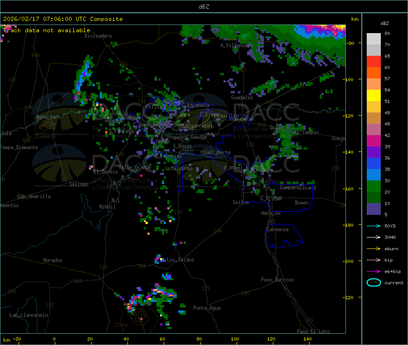Screen dimensions: 408x345
Task: Click the 'Guadales' location label
Action: pyautogui.click(x=242, y=97)
